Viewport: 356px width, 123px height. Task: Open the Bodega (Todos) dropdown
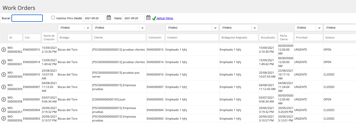click(x=75, y=28)
